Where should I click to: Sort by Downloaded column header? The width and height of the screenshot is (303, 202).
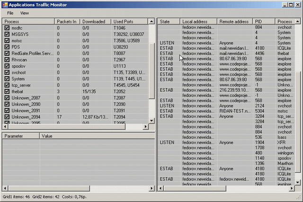96,21
